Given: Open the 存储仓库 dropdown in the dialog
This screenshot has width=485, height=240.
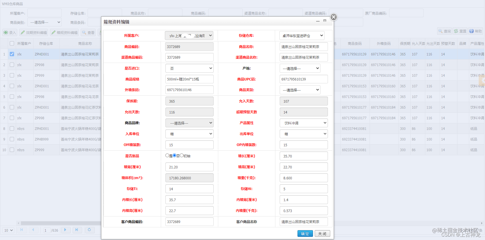Looking at the screenshot, I should point(302,36).
